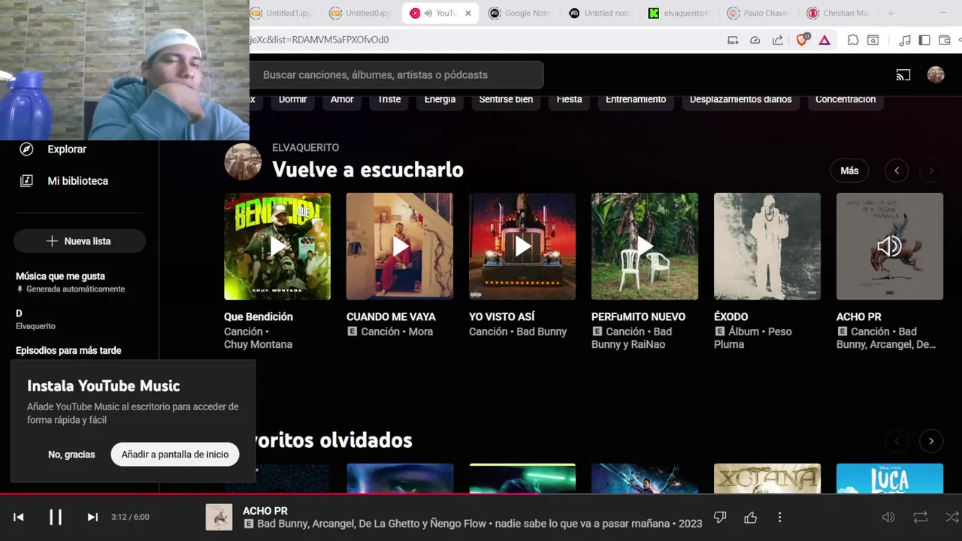
Task: Close the YouTube Music tab
Action: 467,13
